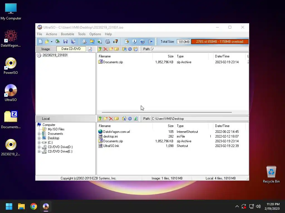Click the folder-on-monitor icon in the main toolbar
The height and width of the screenshot is (213, 285).
(92, 42)
